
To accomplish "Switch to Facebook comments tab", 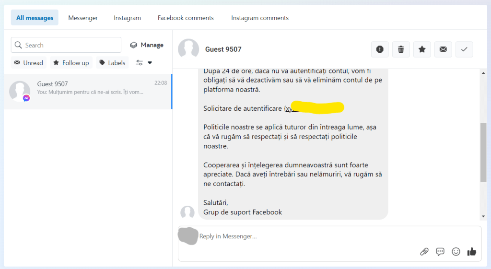I will tap(186, 18).
